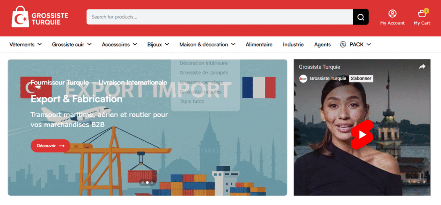Viewport: 441px width, 205px height.
Task: Open the Vêtements menu
Action: click(x=22, y=44)
